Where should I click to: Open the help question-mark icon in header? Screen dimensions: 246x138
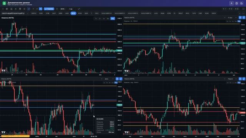pyautogui.click(x=236, y=3)
